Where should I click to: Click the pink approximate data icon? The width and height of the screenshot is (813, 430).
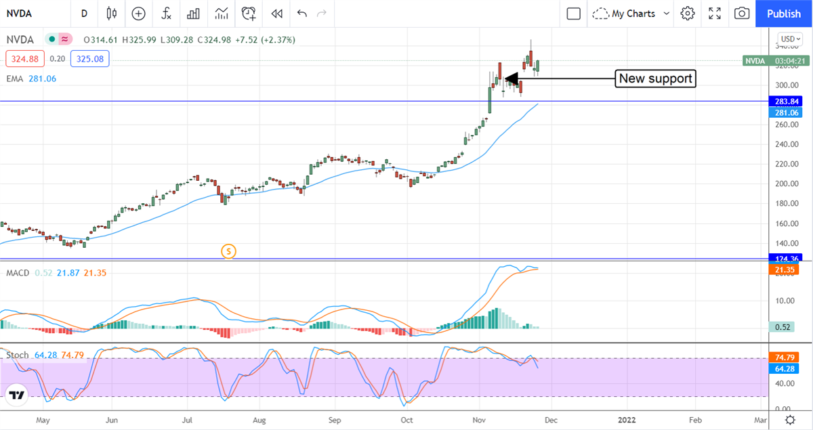click(x=65, y=40)
